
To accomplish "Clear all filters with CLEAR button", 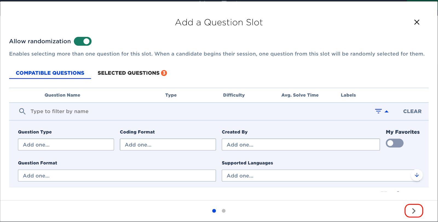I will pos(412,111).
